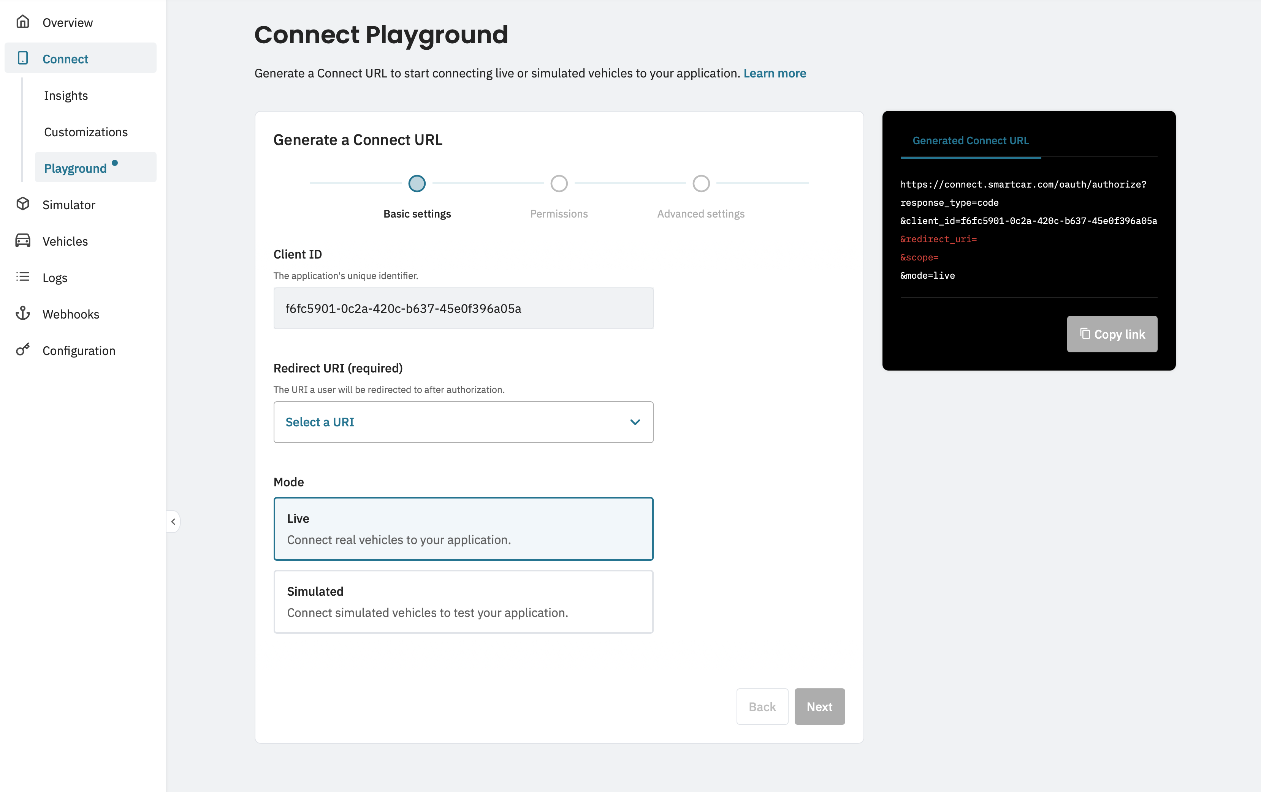Click the Overview home icon
1261x792 pixels.
22,22
